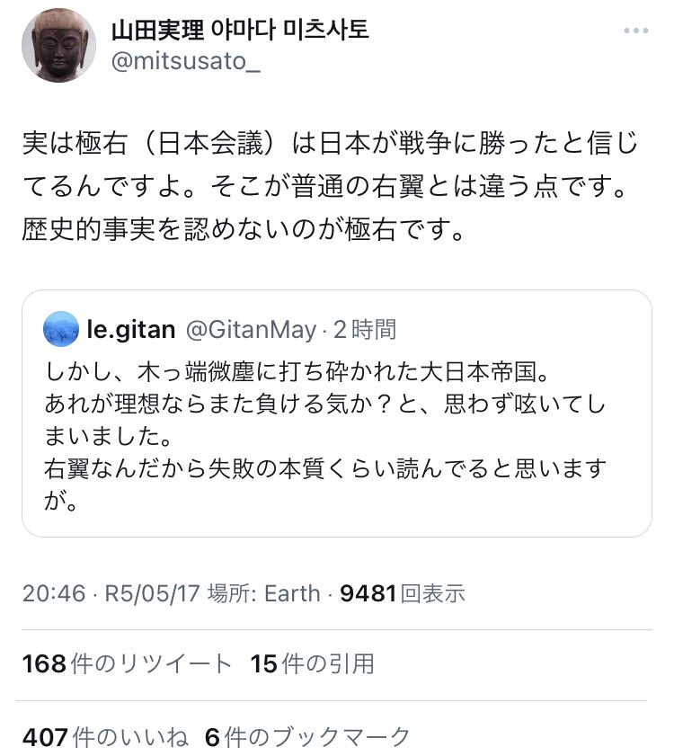
Task: Open the tweet's three-dot more options menu
Action: pos(637,31)
